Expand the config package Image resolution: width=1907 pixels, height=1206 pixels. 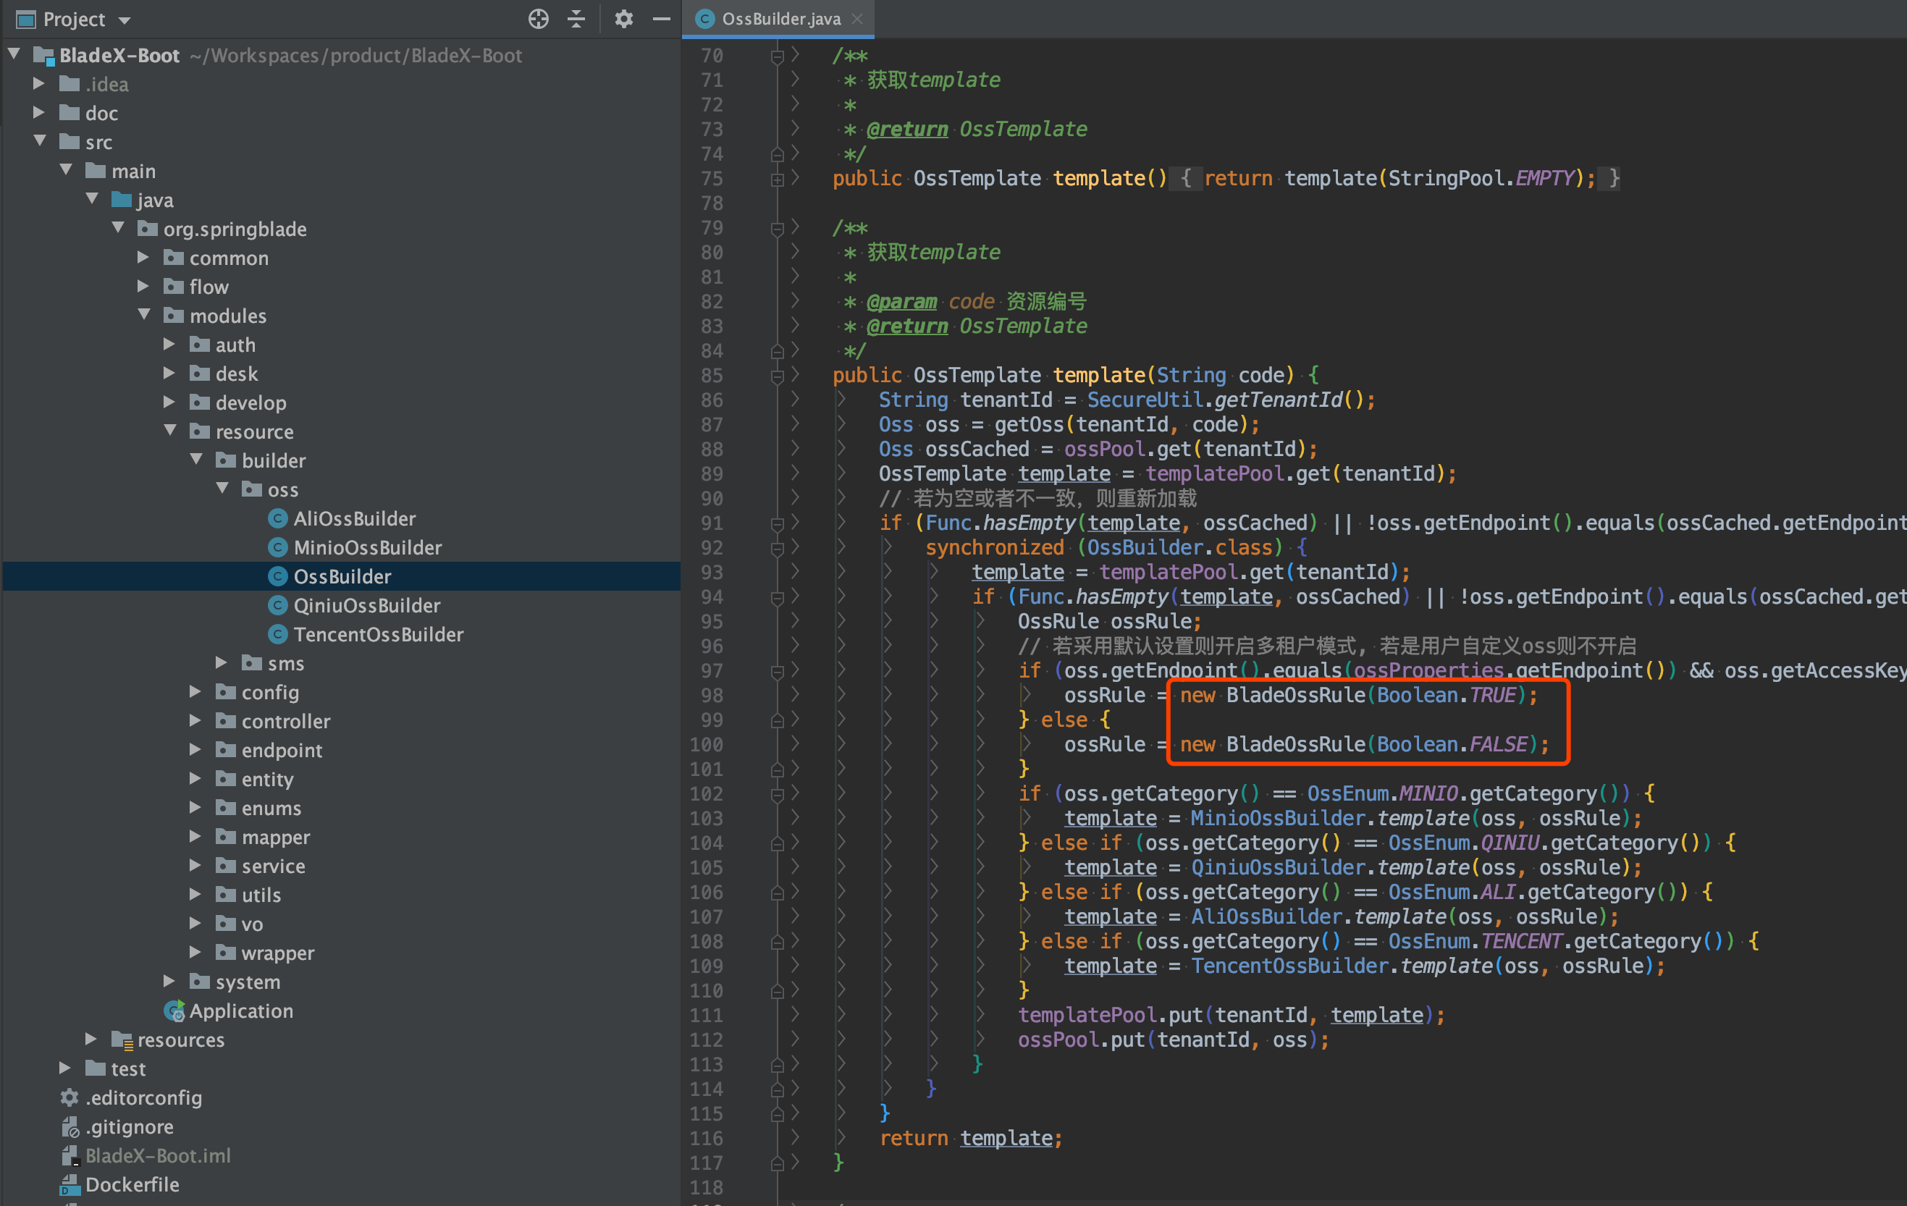[195, 692]
